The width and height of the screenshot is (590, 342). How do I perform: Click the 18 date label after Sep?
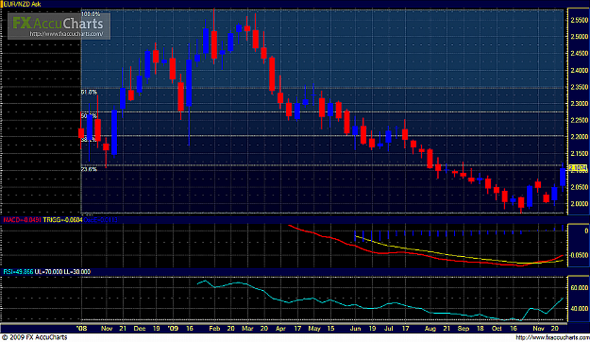pyautogui.click(x=480, y=329)
